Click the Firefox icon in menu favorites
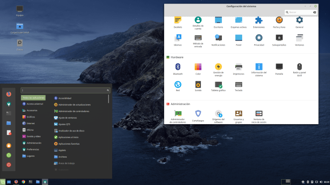The width and height of the screenshot is (330, 185). pos(9,94)
